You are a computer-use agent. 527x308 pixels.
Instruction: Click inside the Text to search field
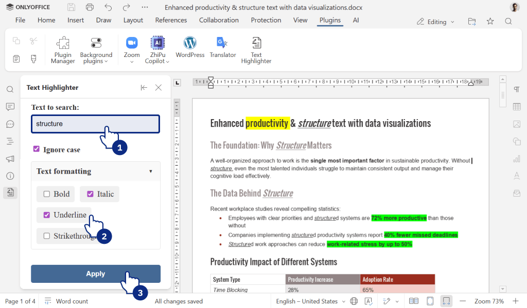(95, 124)
